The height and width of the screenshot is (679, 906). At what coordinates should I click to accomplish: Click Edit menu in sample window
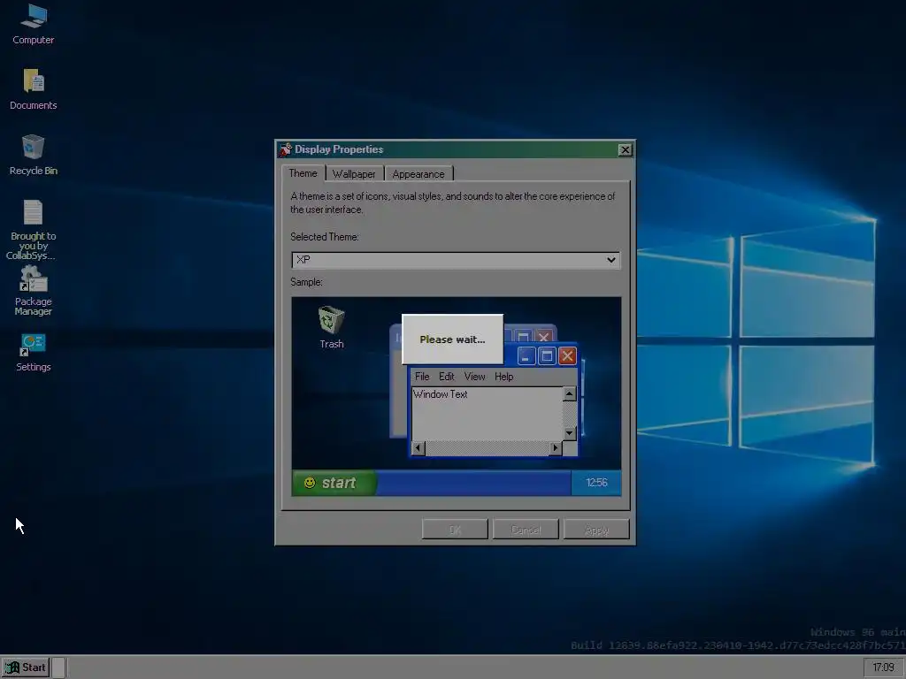tap(446, 377)
